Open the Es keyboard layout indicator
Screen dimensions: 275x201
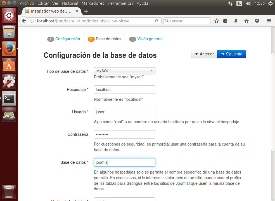239,3
